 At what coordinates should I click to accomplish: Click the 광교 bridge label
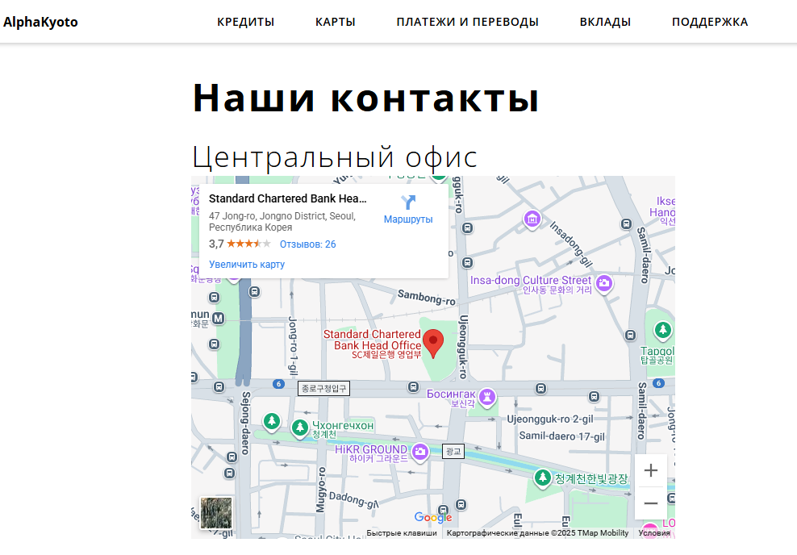(x=453, y=451)
